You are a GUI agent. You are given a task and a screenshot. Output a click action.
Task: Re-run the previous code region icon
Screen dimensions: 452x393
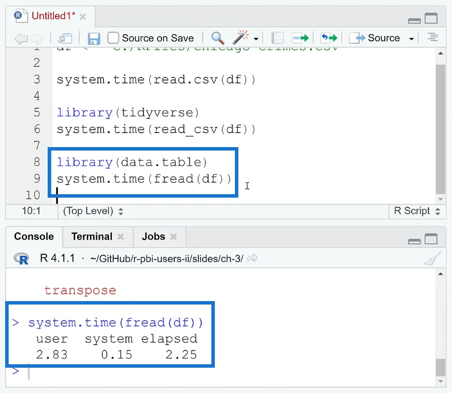[x=329, y=38]
